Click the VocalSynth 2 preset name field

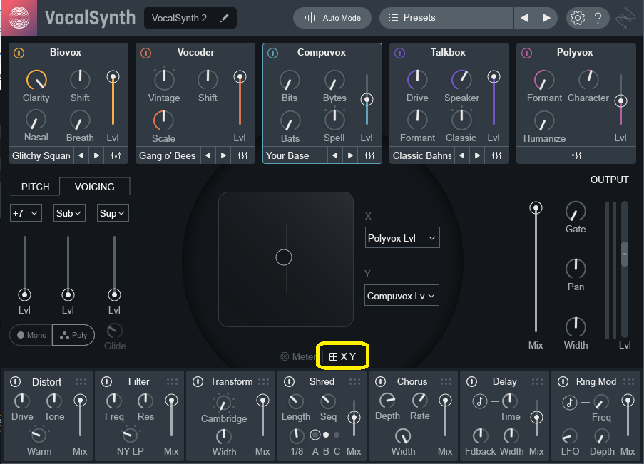(190, 18)
